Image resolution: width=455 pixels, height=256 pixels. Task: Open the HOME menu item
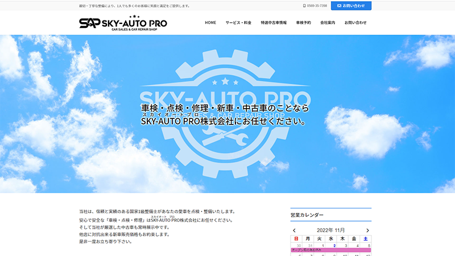210,23
